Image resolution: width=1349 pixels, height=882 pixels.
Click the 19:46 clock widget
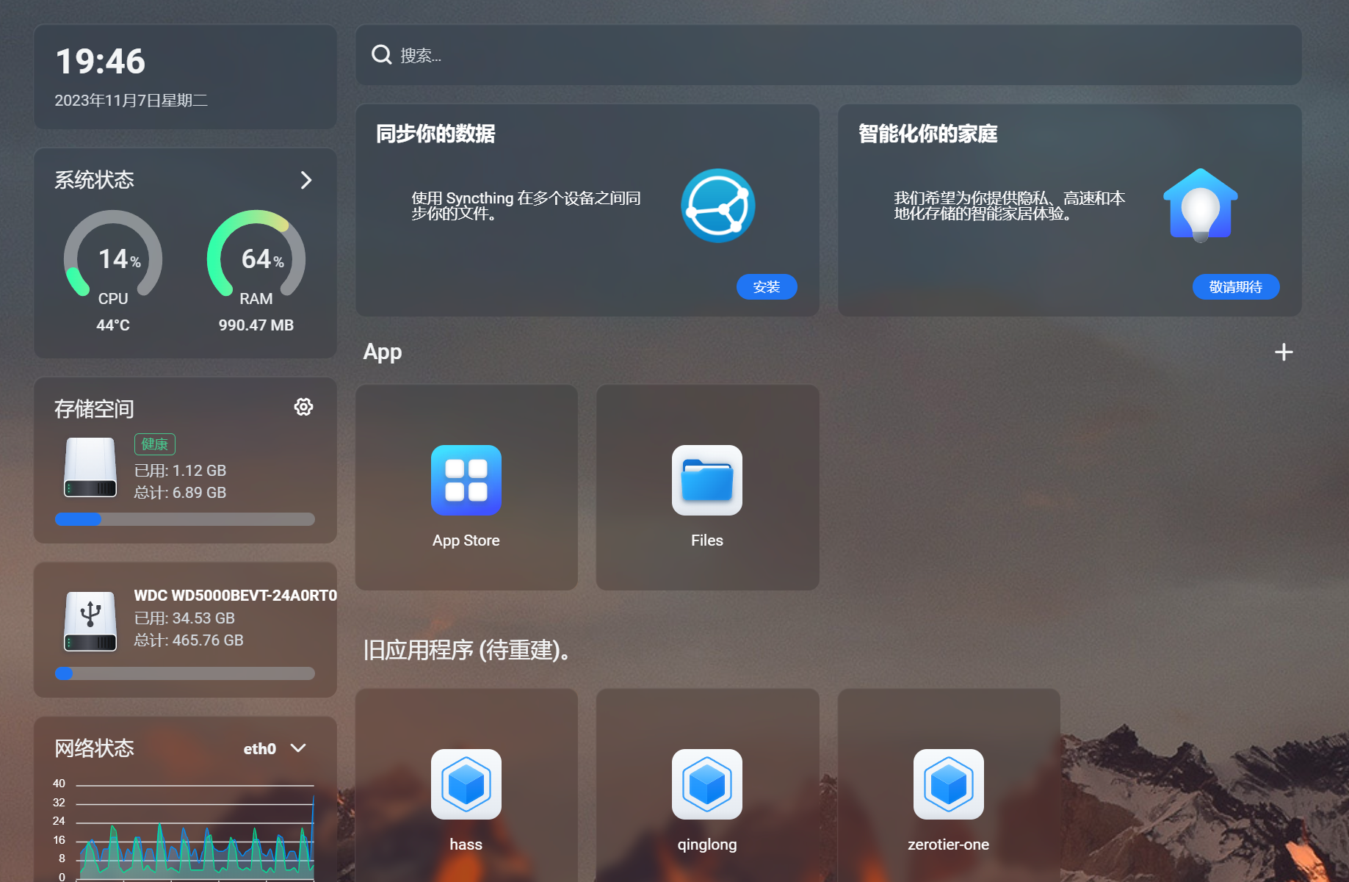click(x=101, y=61)
